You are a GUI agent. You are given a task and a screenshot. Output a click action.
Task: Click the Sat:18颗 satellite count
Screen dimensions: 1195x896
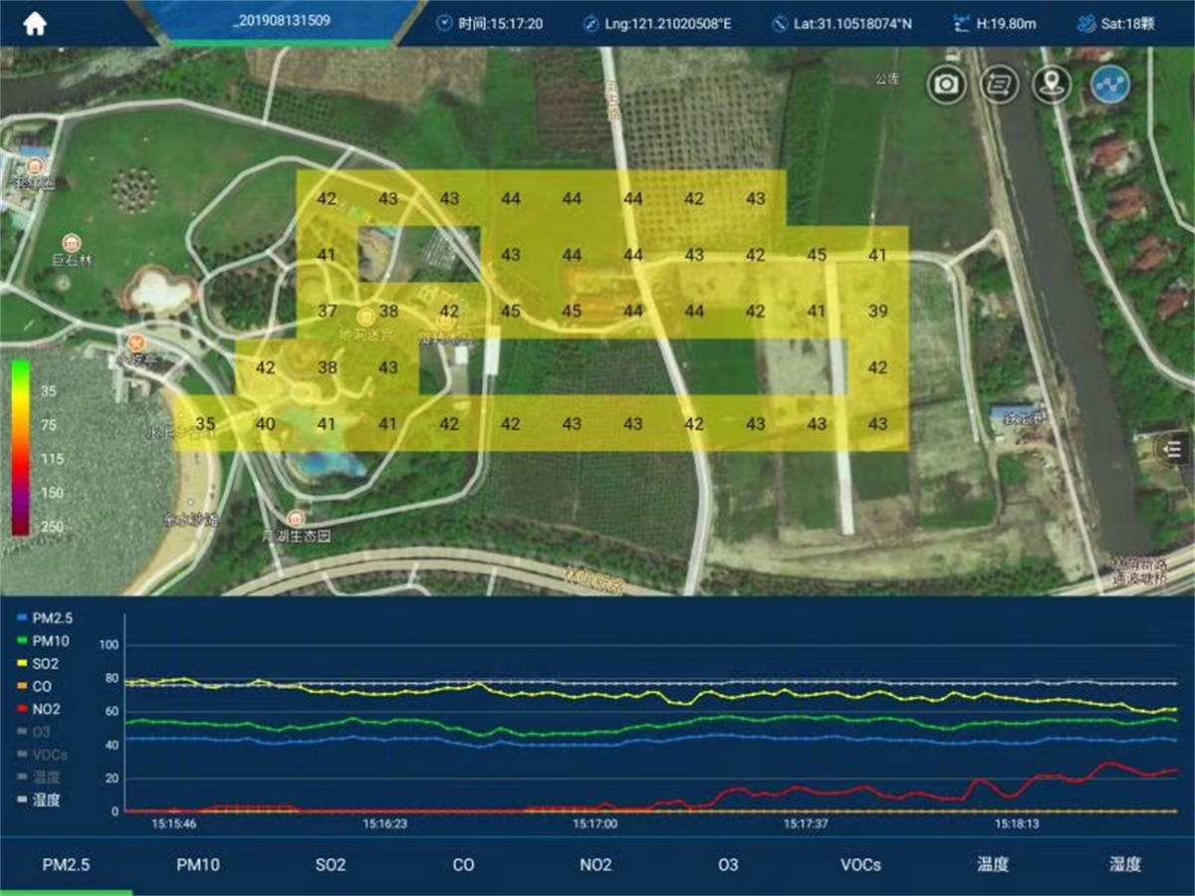click(x=1129, y=24)
